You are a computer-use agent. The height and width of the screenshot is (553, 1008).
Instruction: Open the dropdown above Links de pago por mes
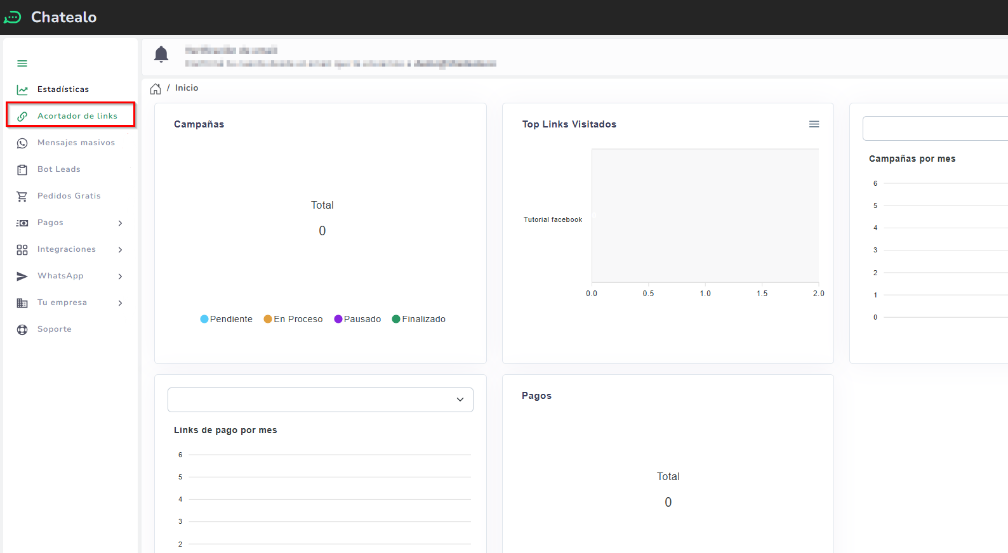(321, 400)
